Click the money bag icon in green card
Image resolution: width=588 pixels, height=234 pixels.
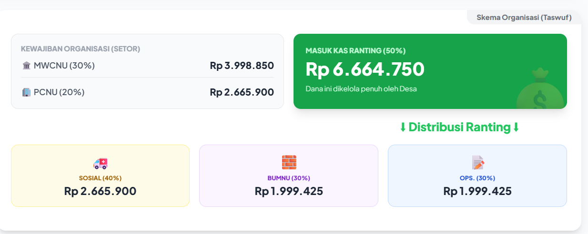pyautogui.click(x=540, y=90)
